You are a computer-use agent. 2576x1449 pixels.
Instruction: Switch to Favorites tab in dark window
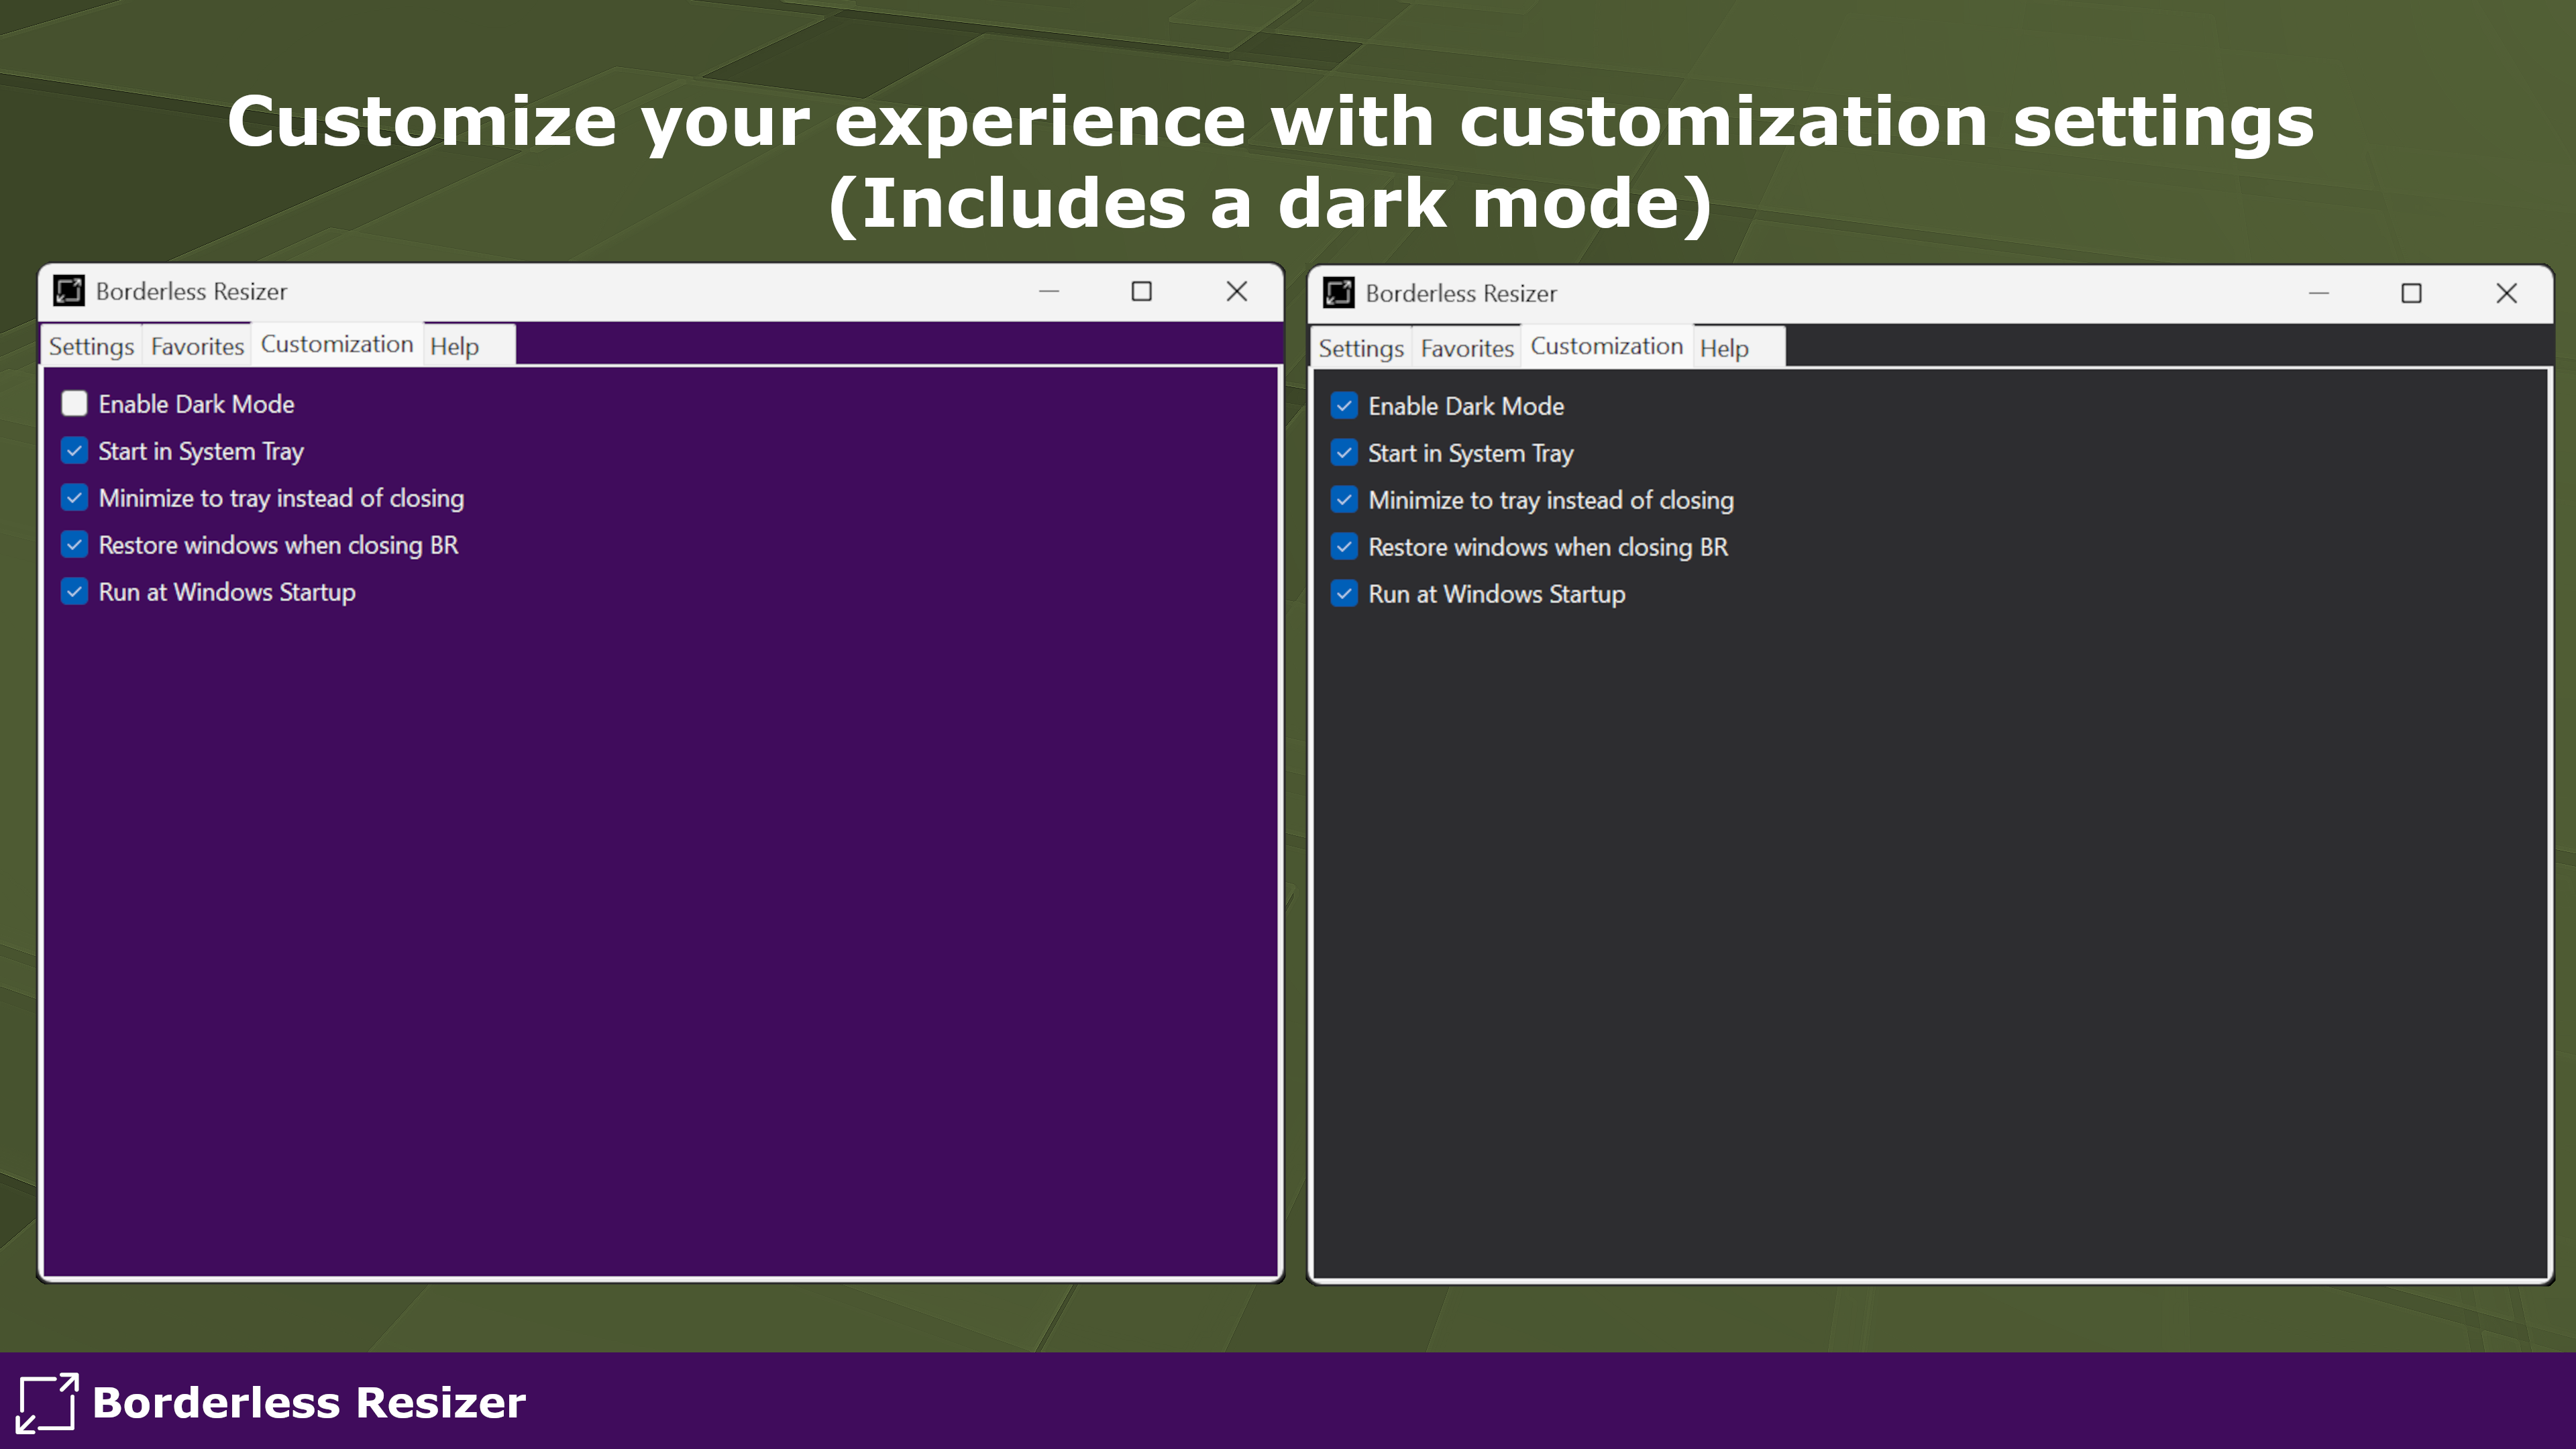click(x=1466, y=348)
